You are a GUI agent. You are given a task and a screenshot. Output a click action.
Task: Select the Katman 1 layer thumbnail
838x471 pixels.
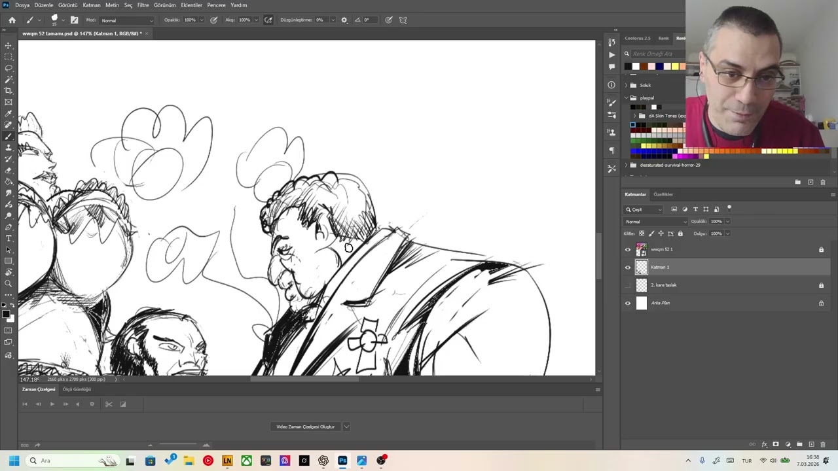(641, 267)
